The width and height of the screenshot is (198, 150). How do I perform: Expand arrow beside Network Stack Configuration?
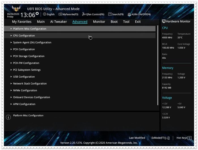pos(11,84)
